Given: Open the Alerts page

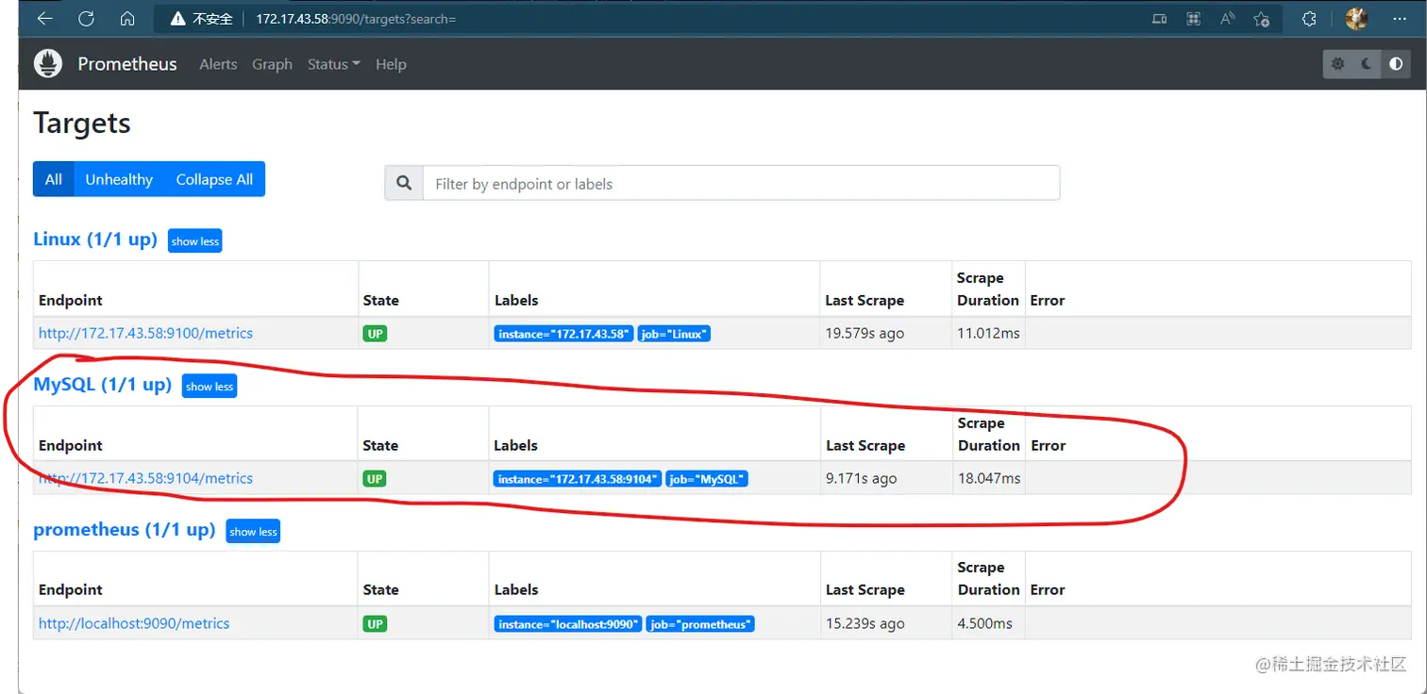Looking at the screenshot, I should 218,64.
